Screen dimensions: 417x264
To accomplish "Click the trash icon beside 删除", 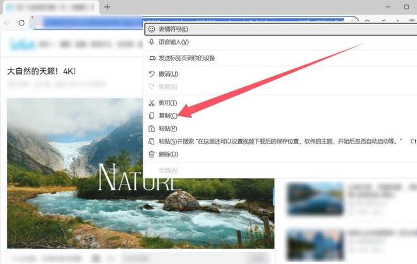I will (152, 154).
